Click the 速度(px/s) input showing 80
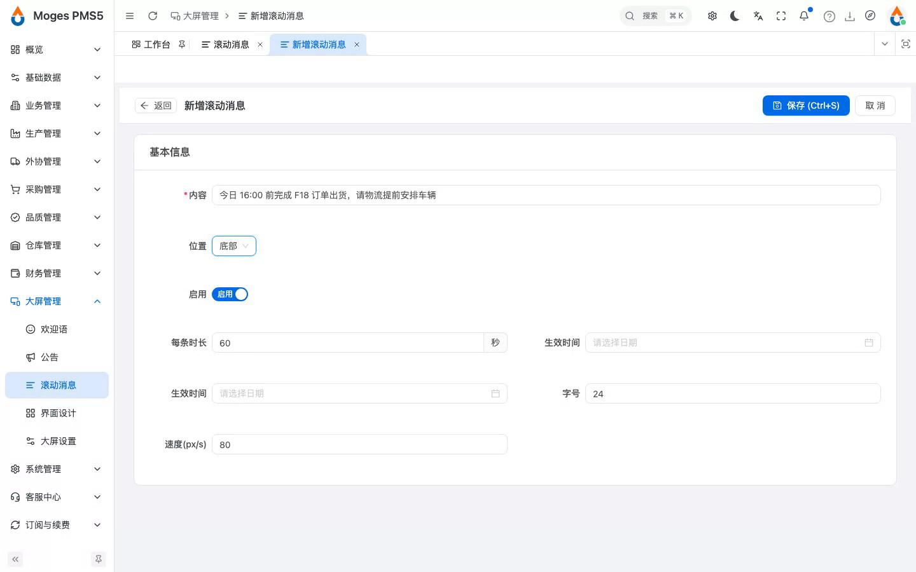The height and width of the screenshot is (572, 916). click(359, 444)
